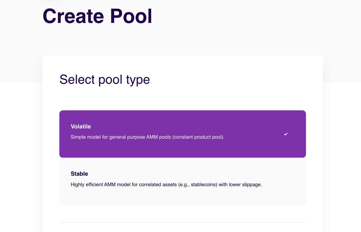Click the bold Volatile title text
This screenshot has width=361, height=232.
(x=81, y=126)
